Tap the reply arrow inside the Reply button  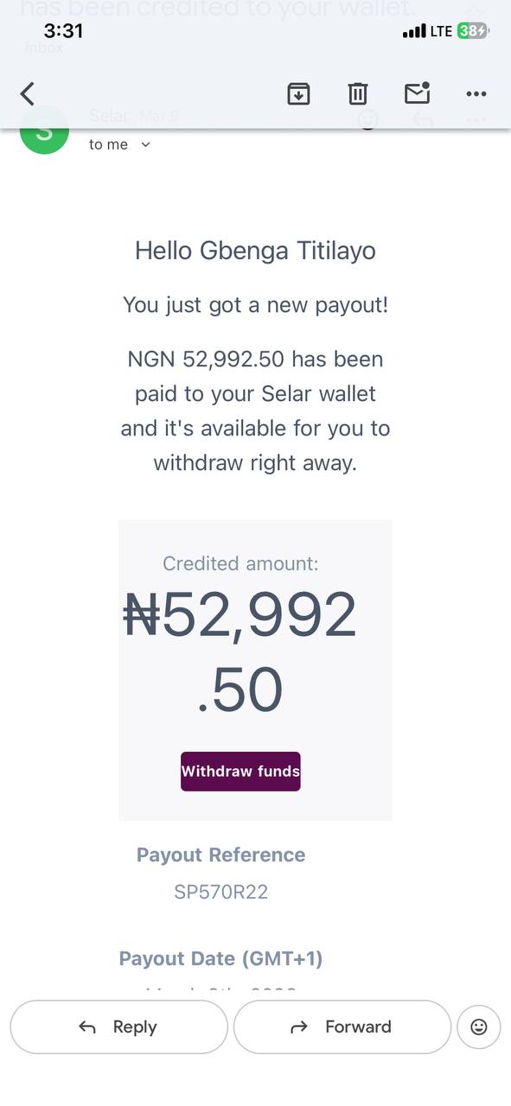[x=86, y=1027]
